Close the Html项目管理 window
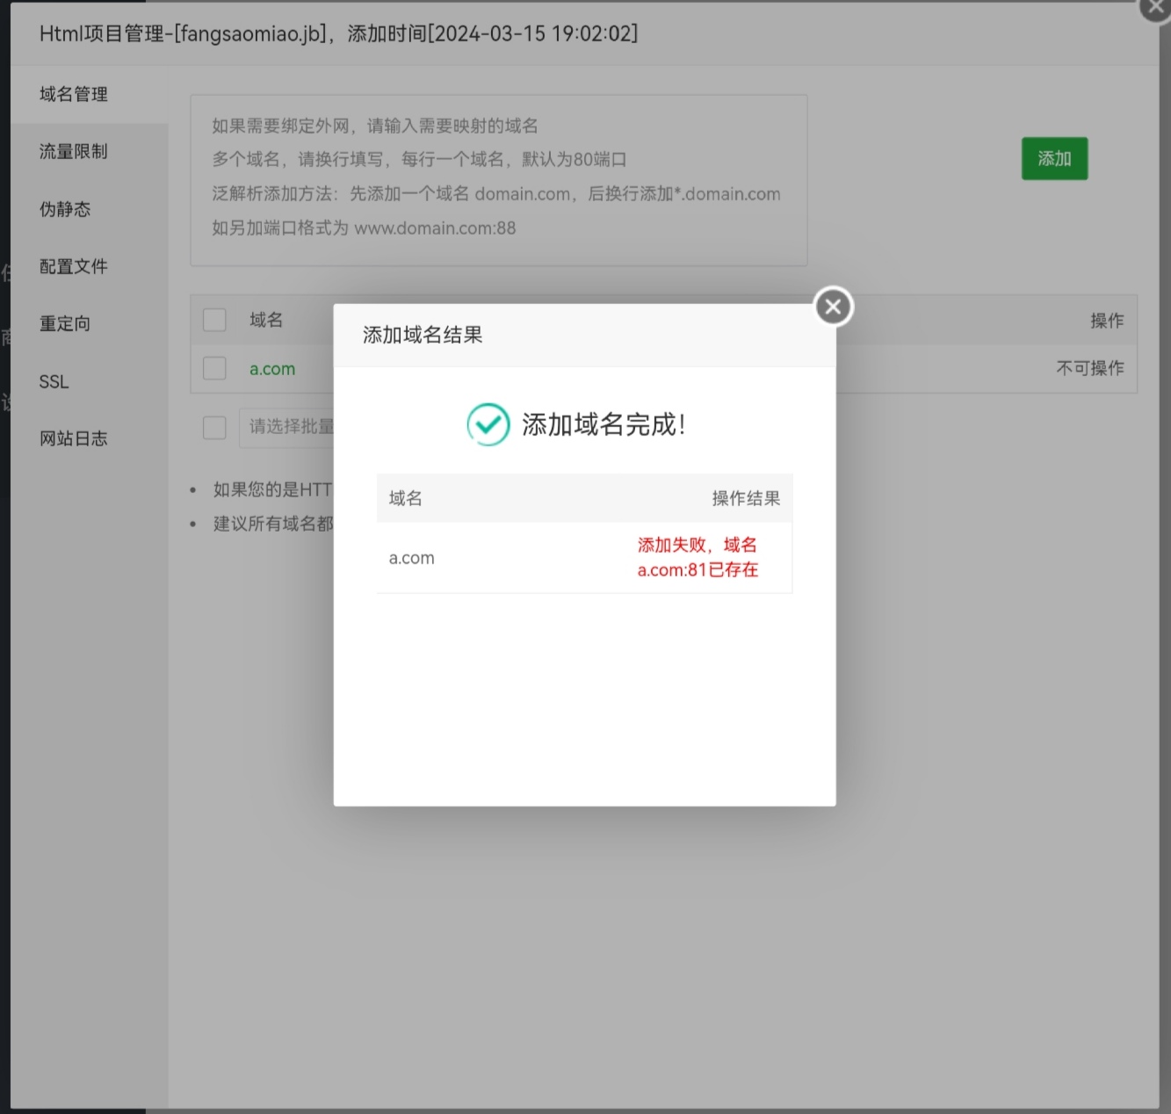 [x=1156, y=7]
